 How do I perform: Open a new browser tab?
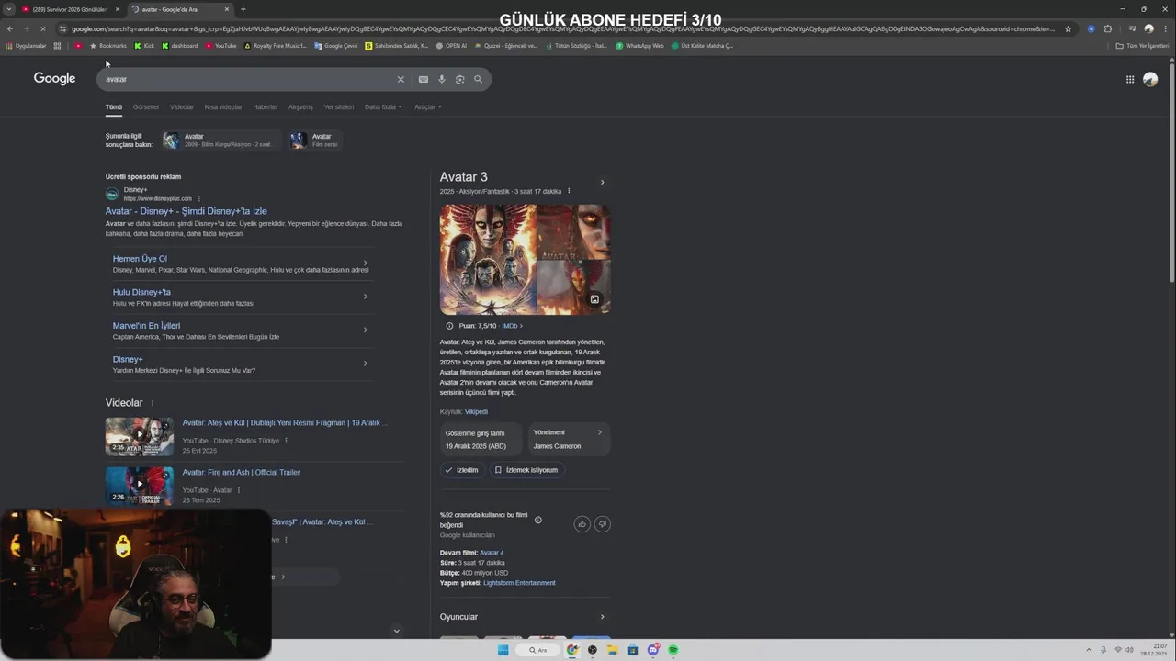click(243, 9)
